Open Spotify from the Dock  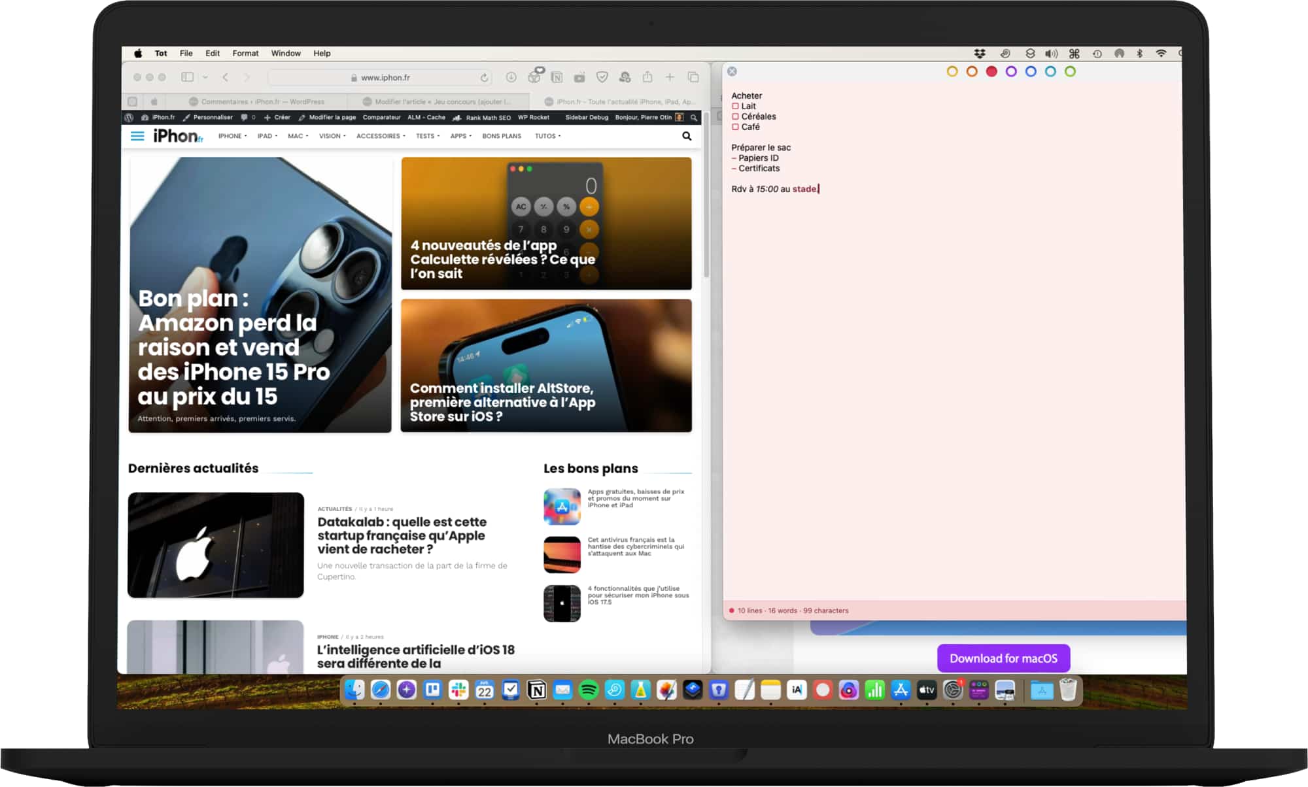[x=589, y=690]
